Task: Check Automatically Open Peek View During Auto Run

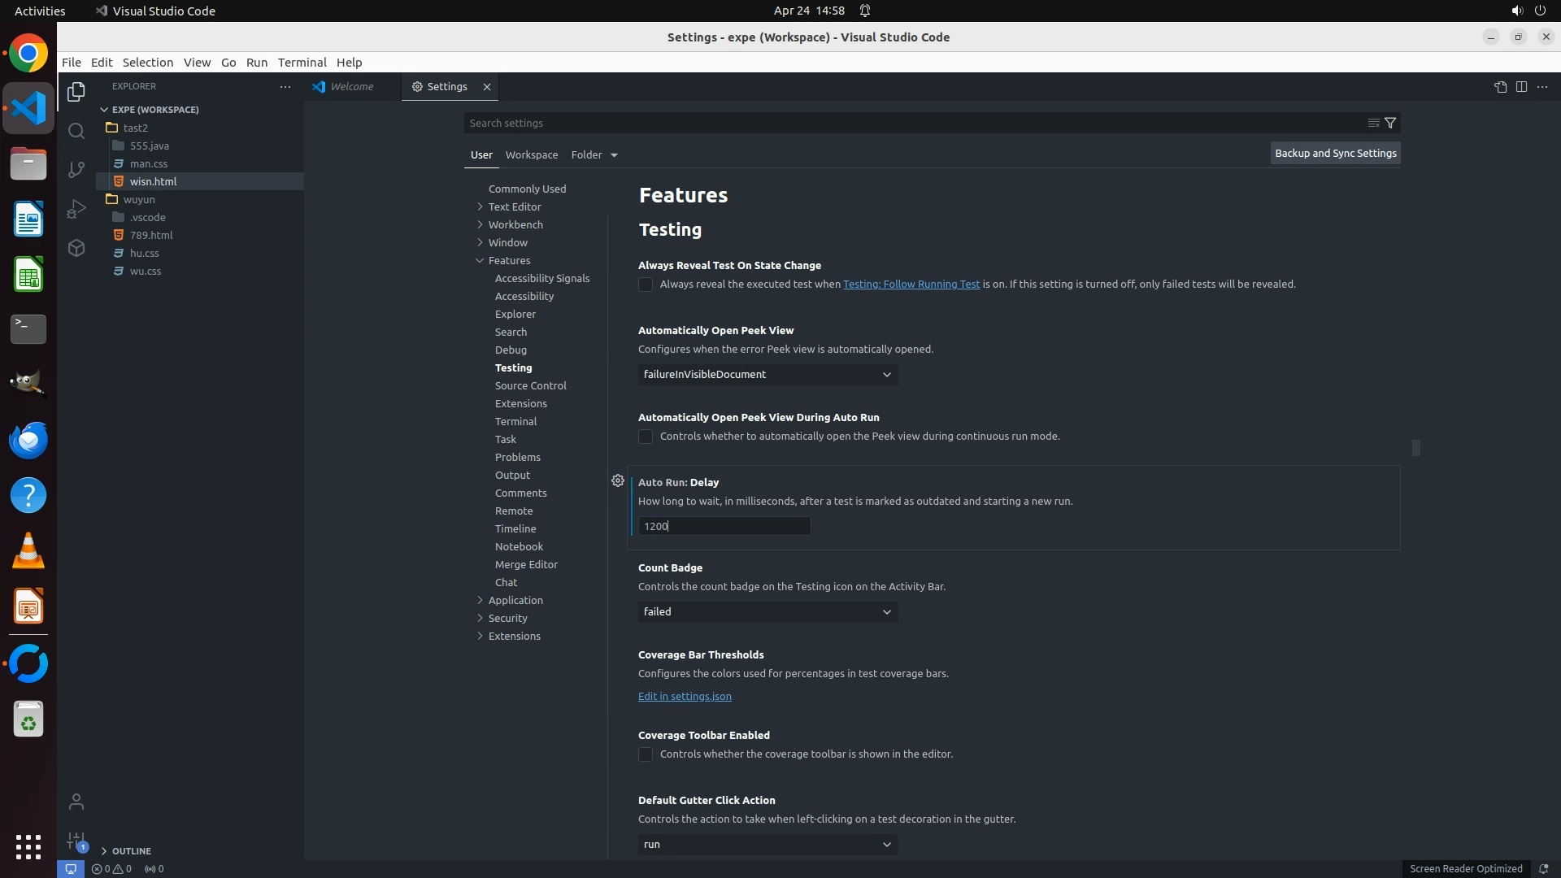Action: [646, 437]
